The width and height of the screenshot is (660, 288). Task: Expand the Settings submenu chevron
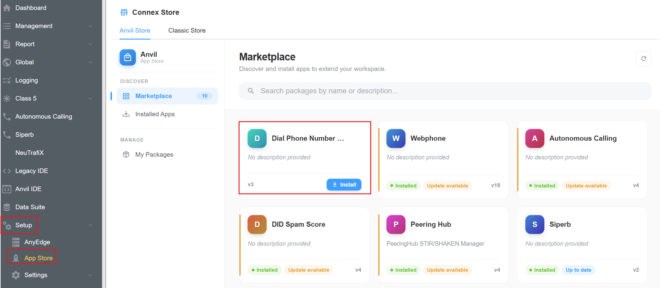pos(90,275)
